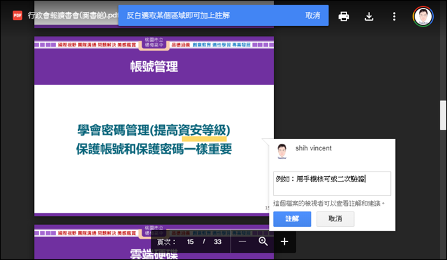The image size is (447, 260).
Task: Zoom out with the minus icon
Action: (242, 242)
